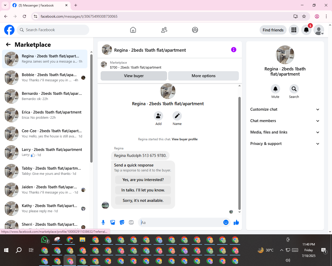Image resolution: width=332 pixels, height=266 pixels.
Task: Click the chat messages scrollbar
Action: [x=239, y=153]
